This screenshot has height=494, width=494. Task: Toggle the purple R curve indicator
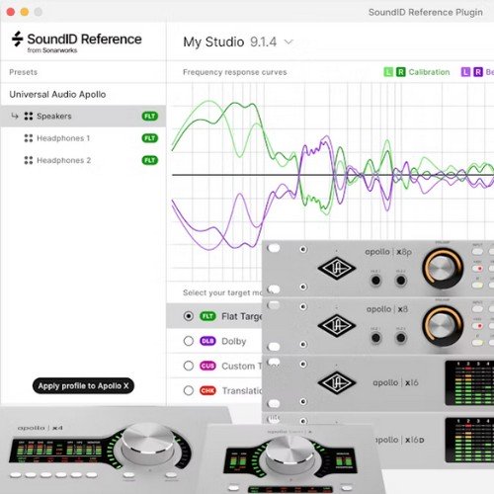pos(478,72)
